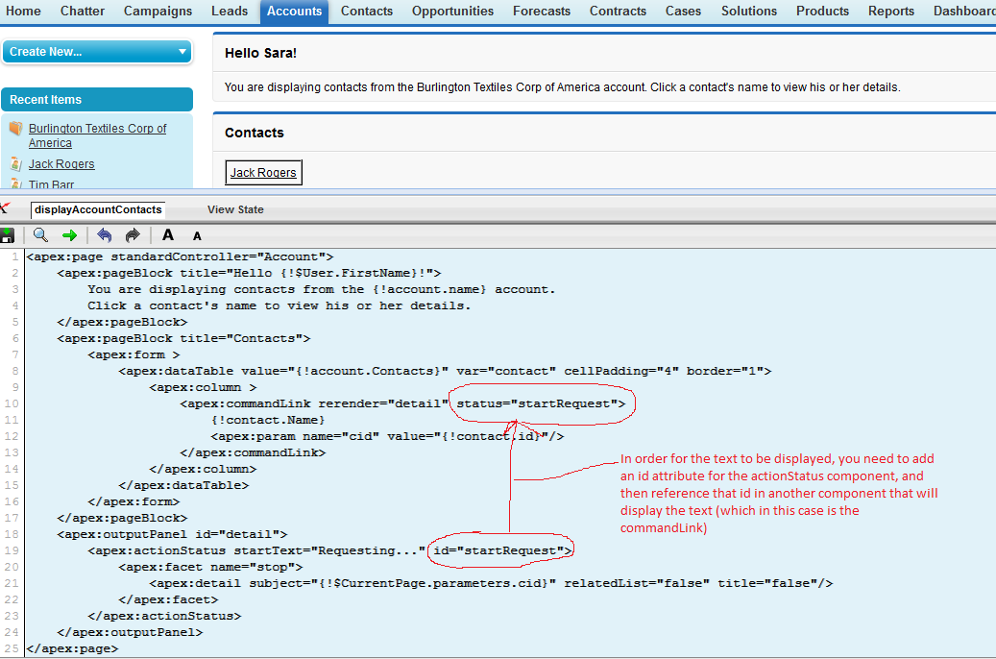Click the large A increase font icon
The image size is (996, 659).
click(x=168, y=235)
